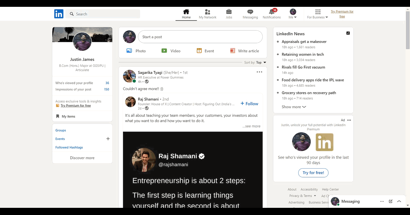
Task: Expand the For Business grid menu
Action: tap(317, 14)
